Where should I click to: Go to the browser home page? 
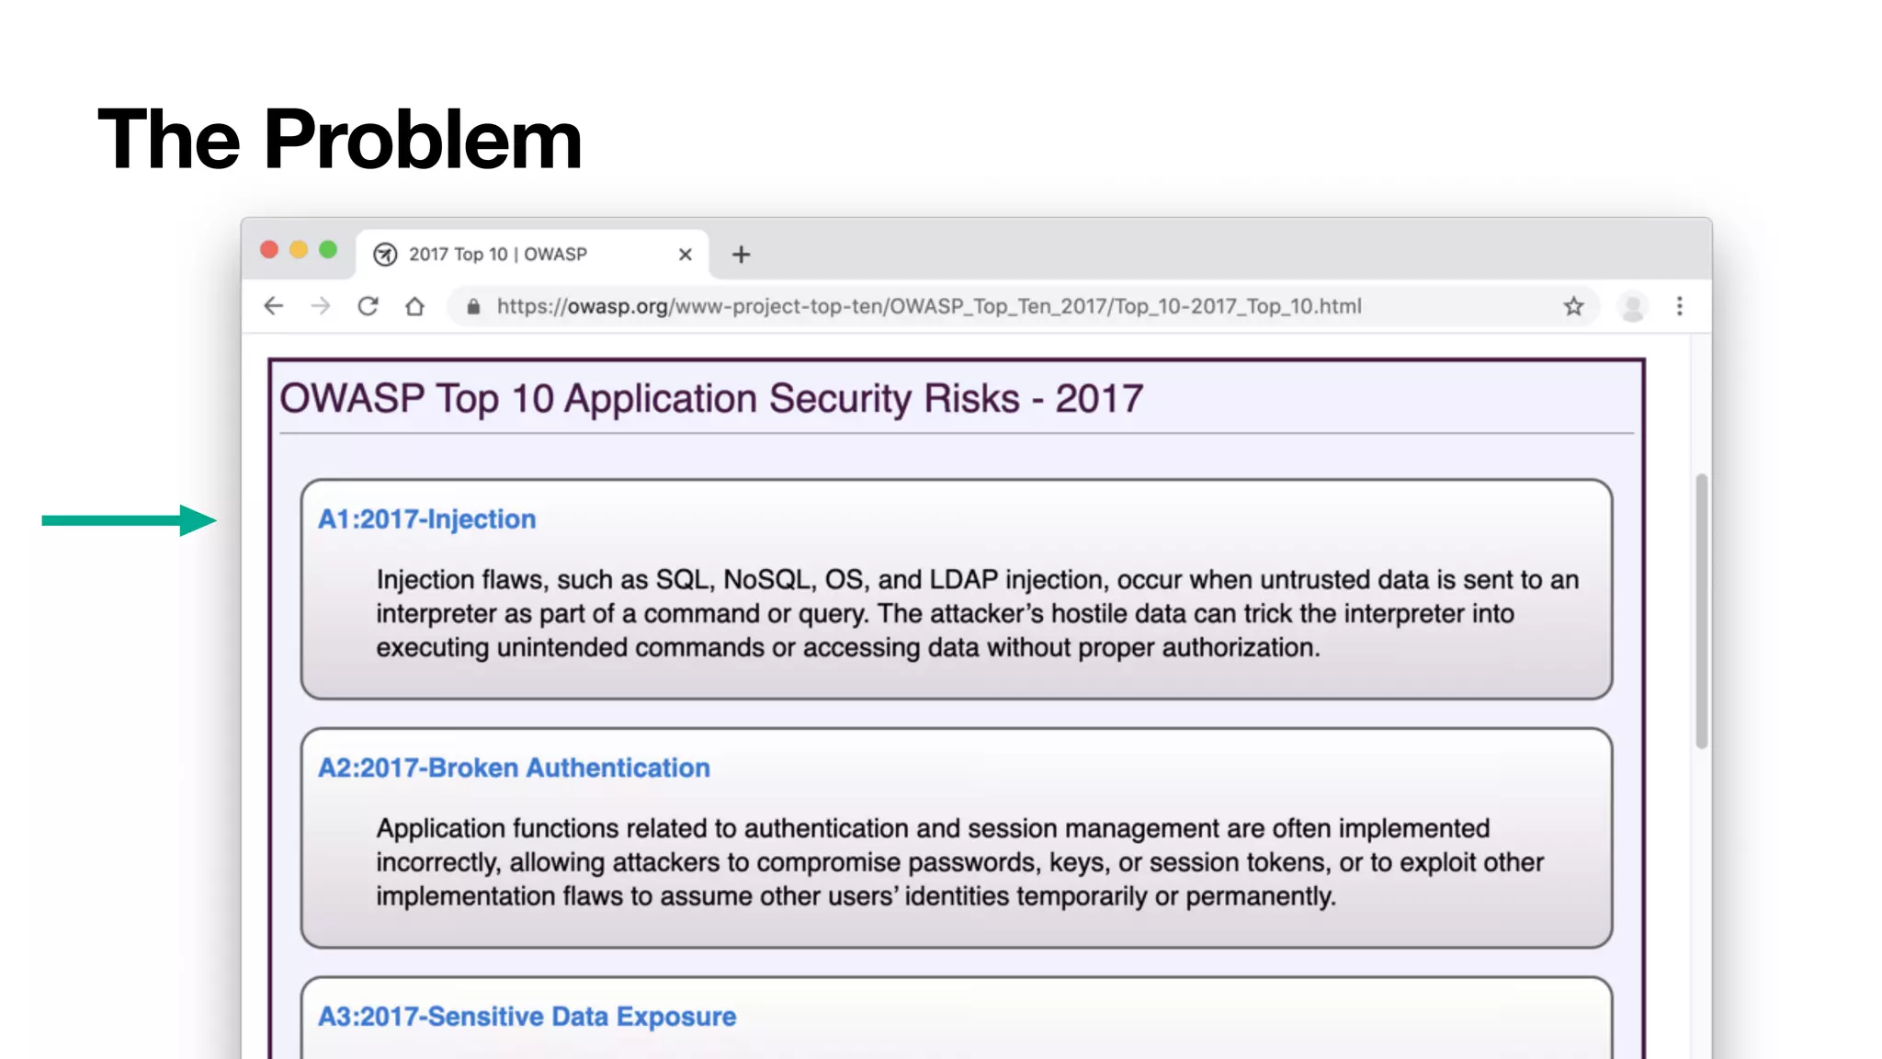click(x=414, y=306)
